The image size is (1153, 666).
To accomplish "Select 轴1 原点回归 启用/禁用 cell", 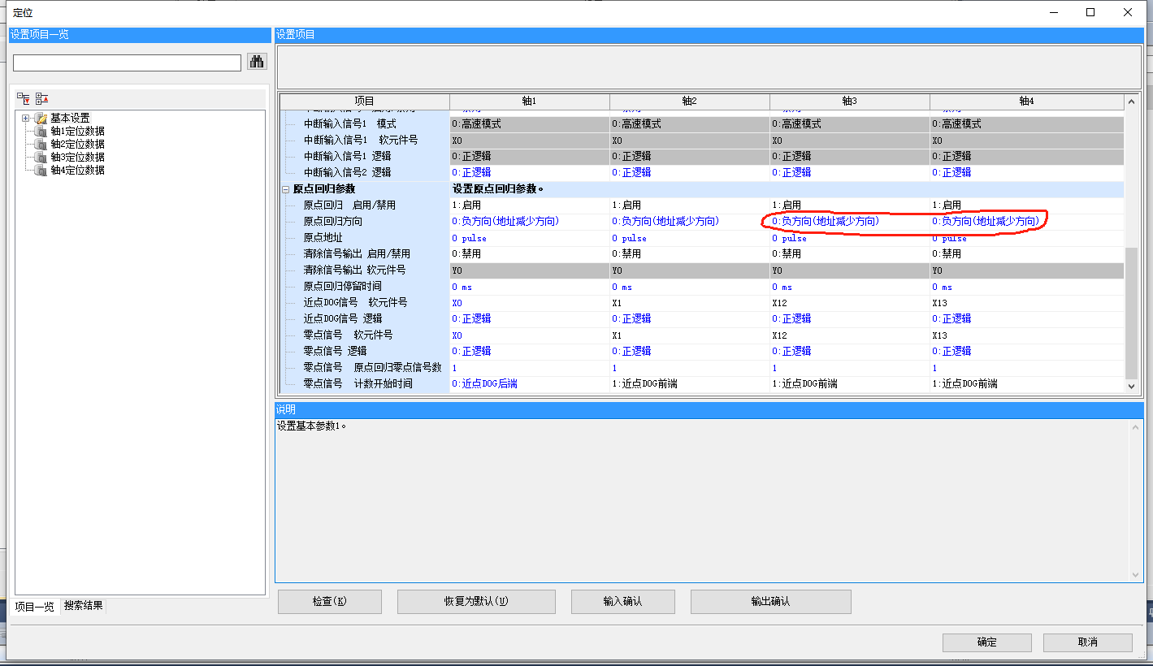I will 529,205.
